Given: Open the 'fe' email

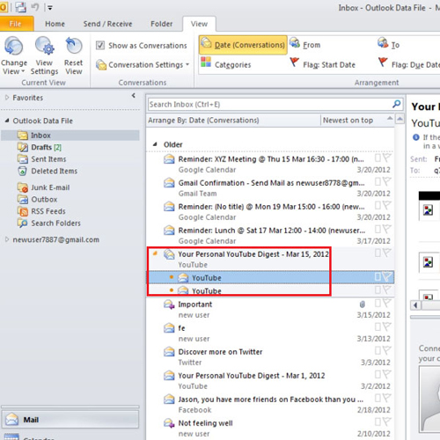Looking at the screenshot, I should pos(270,334).
